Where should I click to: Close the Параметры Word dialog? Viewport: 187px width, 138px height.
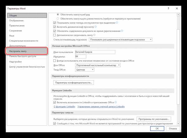point(177,8)
